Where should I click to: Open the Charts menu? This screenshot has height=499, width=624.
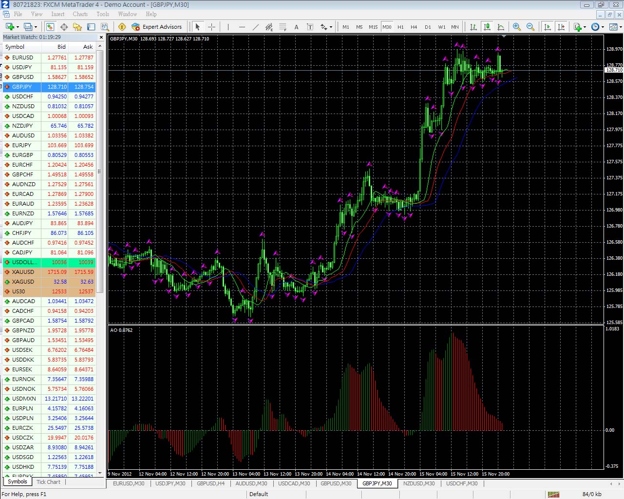click(80, 14)
